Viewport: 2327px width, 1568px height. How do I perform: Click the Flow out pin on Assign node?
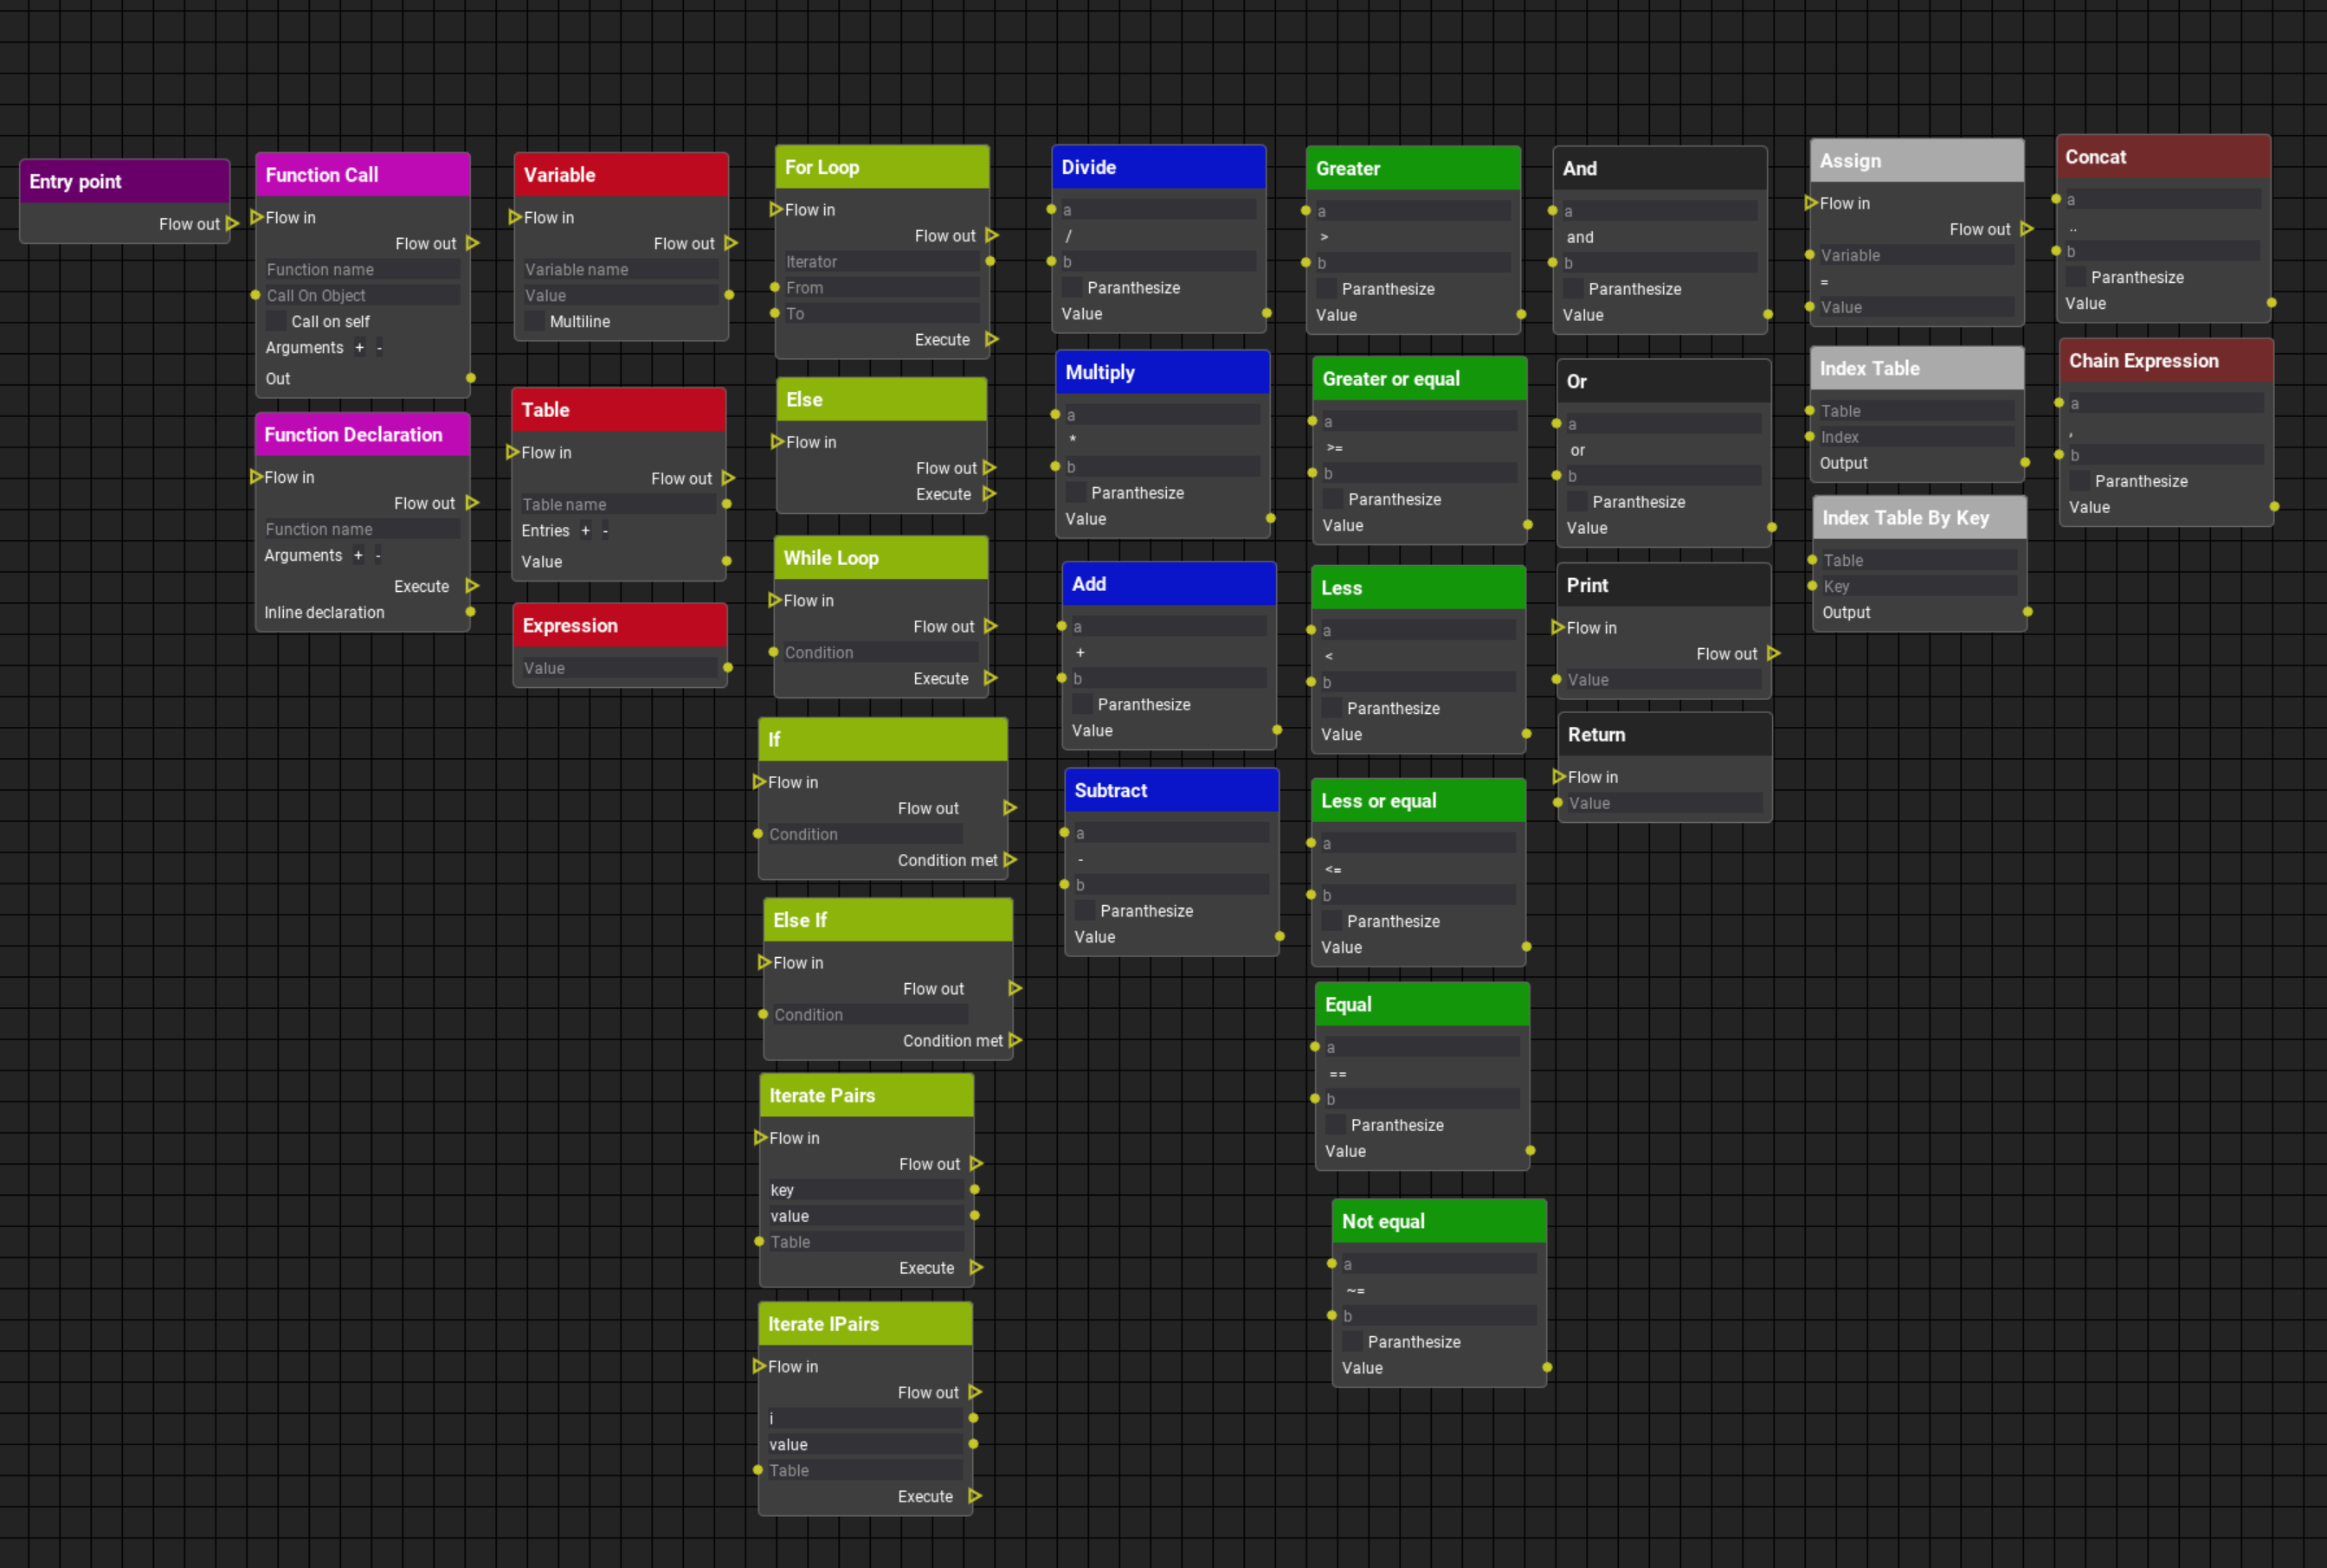pyautogui.click(x=2027, y=229)
